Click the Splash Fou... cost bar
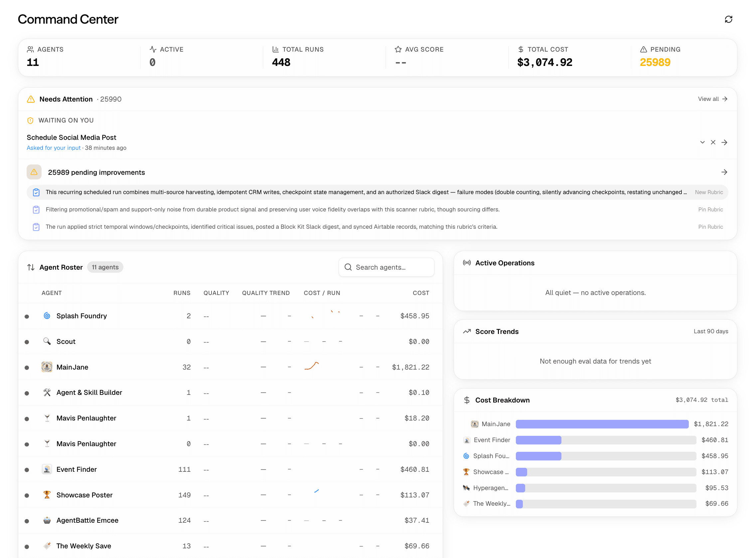Image resolution: width=751 pixels, height=558 pixels. point(606,456)
